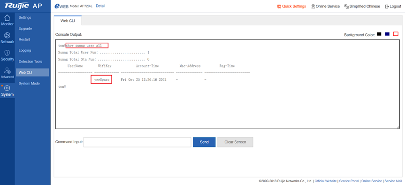Image resolution: width=405 pixels, height=185 pixels.
Task: Choose the white background color swatch
Action: click(396, 34)
